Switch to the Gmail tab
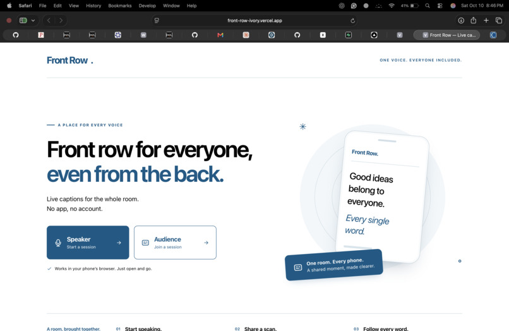The width and height of the screenshot is (509, 331). (220, 35)
